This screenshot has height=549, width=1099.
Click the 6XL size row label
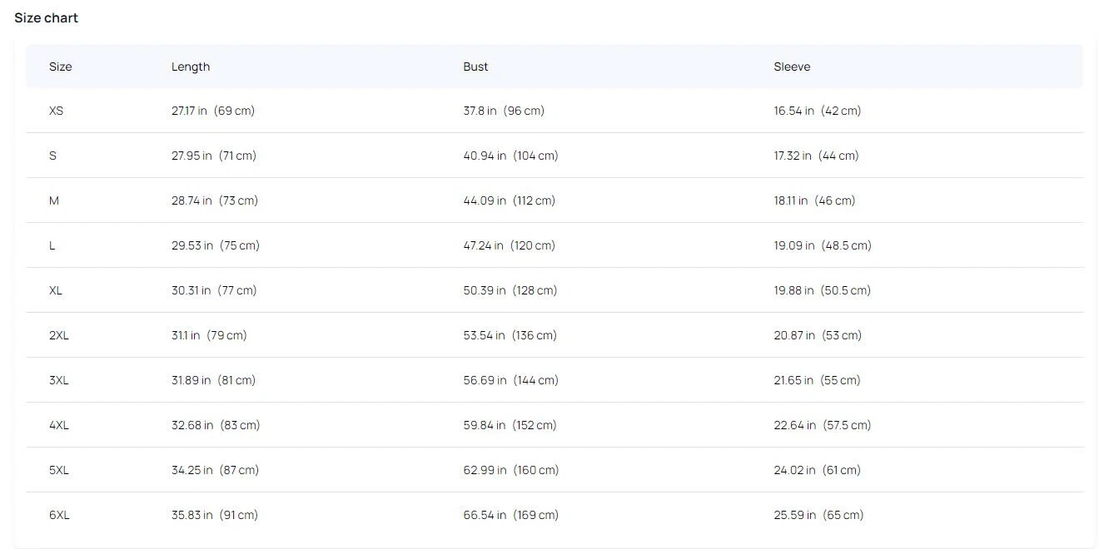tap(59, 515)
